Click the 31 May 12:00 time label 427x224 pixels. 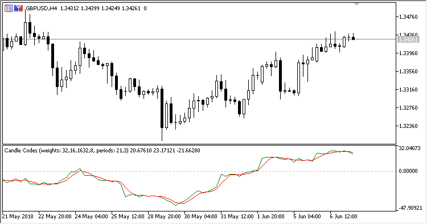[237, 217]
